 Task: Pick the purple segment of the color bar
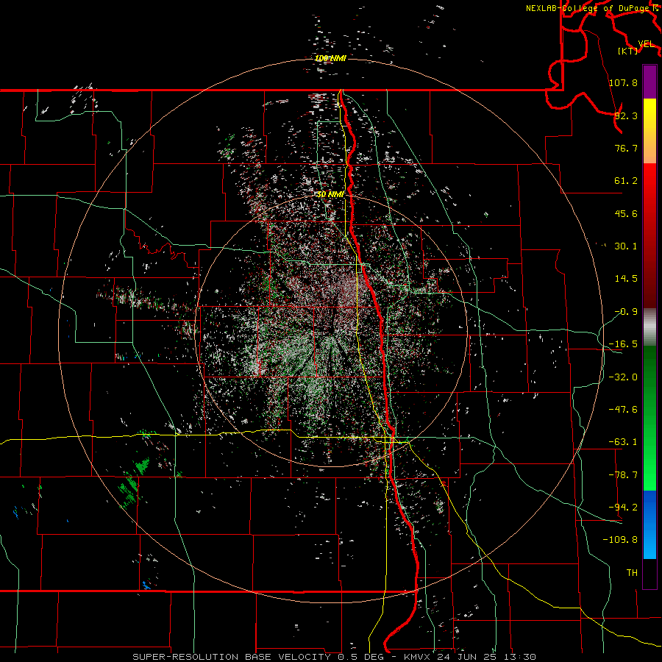649,82
